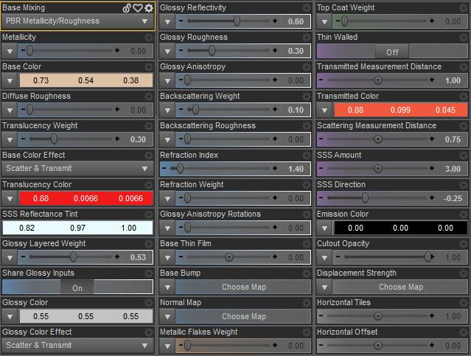
Task: Click plus icon on Translucency Weight slider
Action: pos(117,139)
